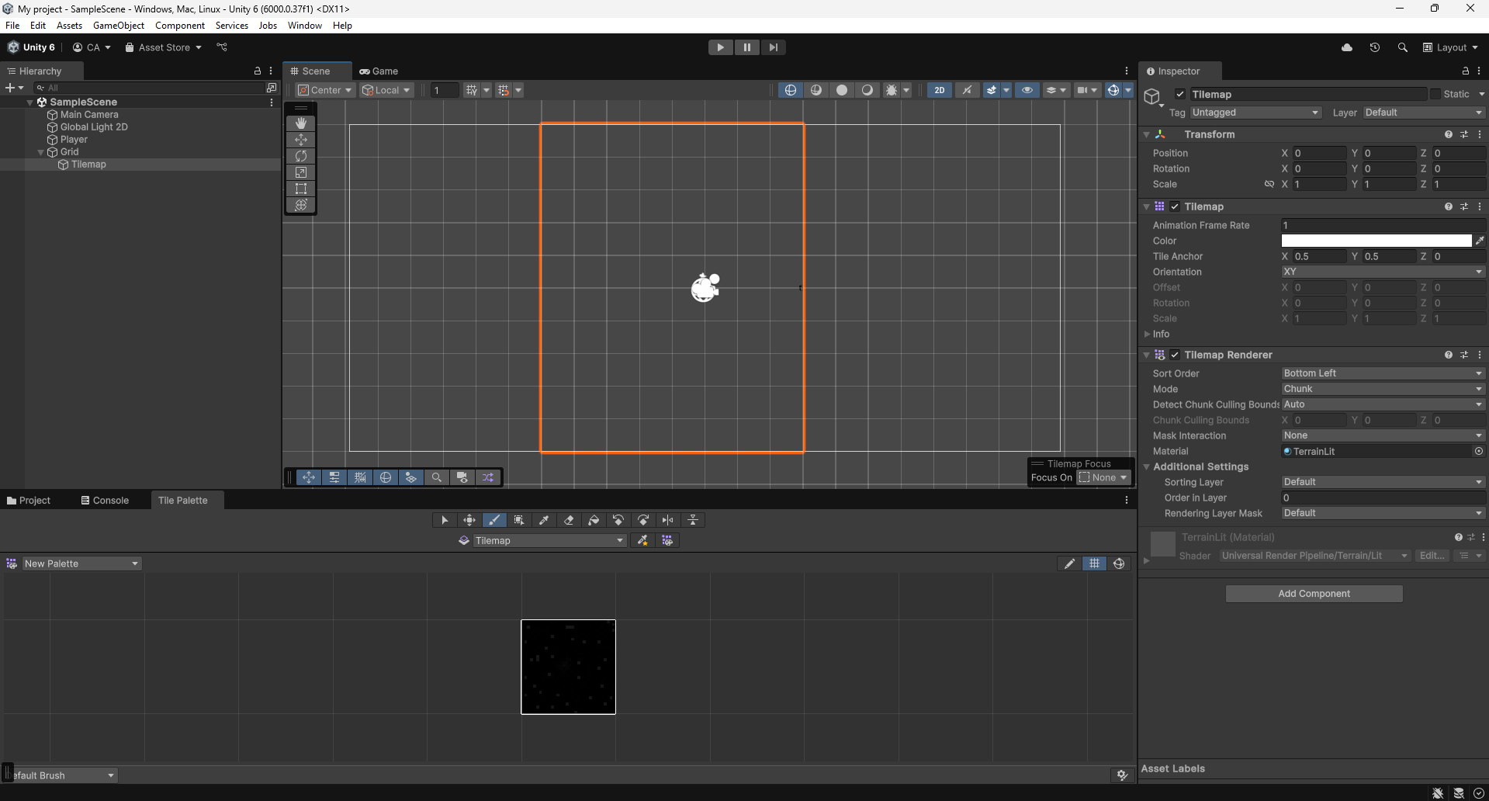Screen dimensions: 1489x801
Task: Select the Rect tool in scene toolbar
Action: click(301, 189)
